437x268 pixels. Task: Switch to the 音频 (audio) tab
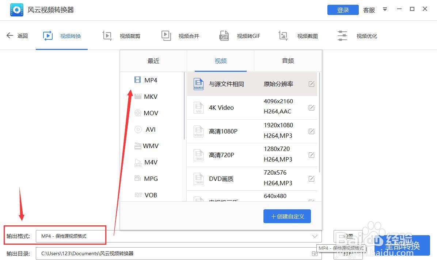coord(288,61)
